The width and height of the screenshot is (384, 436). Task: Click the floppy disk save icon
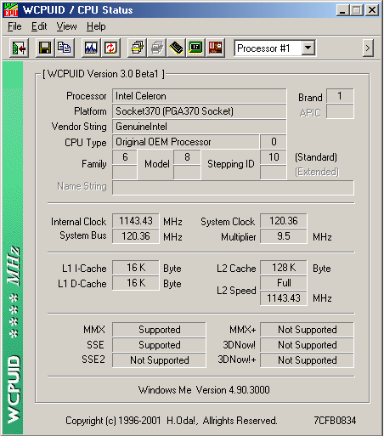click(45, 48)
